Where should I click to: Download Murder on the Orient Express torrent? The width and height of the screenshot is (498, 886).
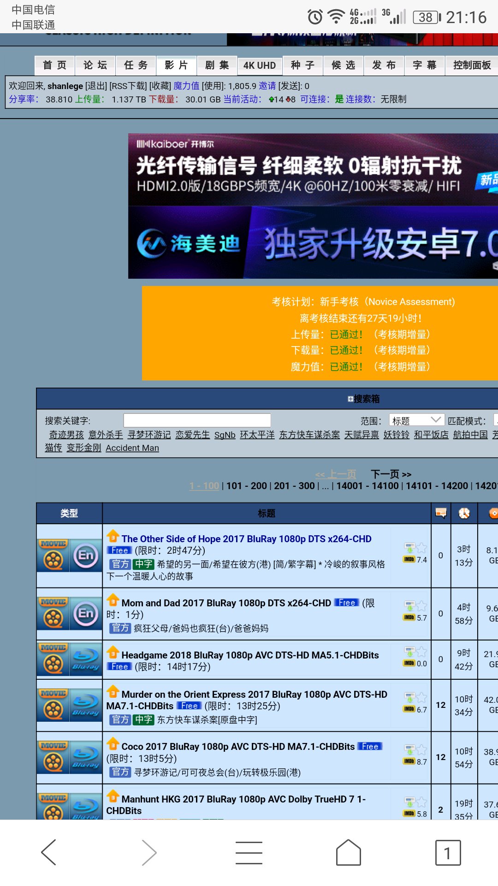click(409, 697)
